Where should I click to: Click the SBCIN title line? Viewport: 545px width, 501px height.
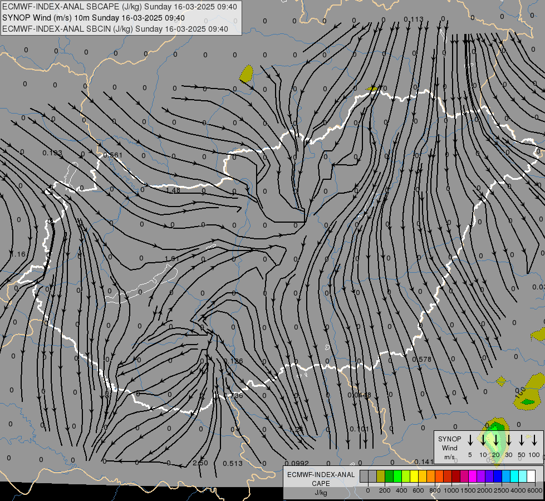point(115,29)
